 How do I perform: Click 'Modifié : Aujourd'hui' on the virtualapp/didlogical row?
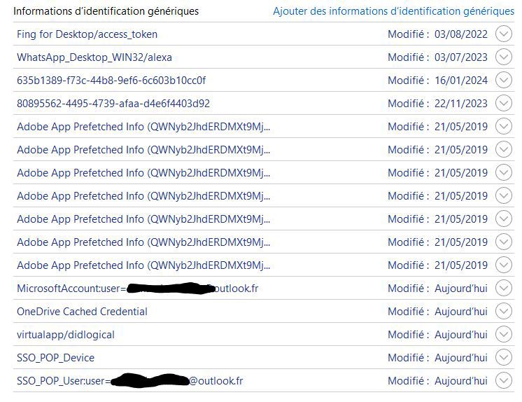[x=437, y=334]
